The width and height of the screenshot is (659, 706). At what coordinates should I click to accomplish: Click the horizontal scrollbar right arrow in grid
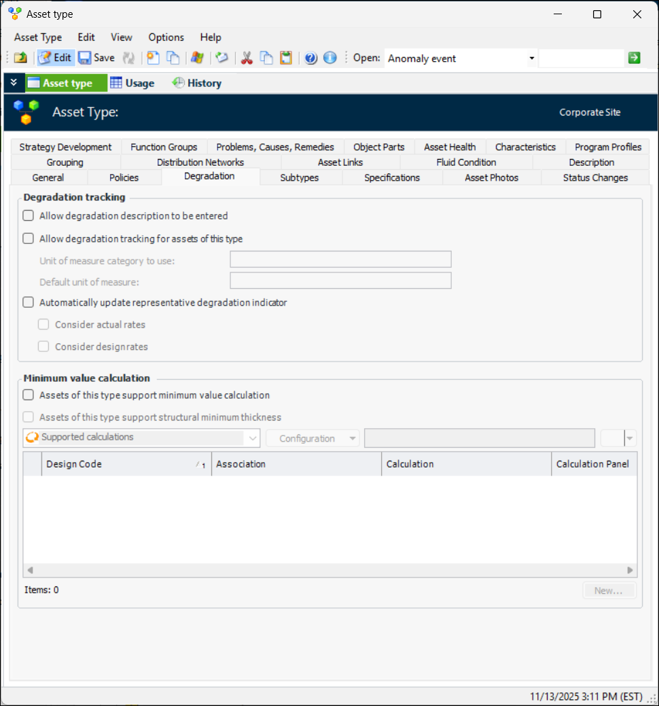[x=630, y=570]
